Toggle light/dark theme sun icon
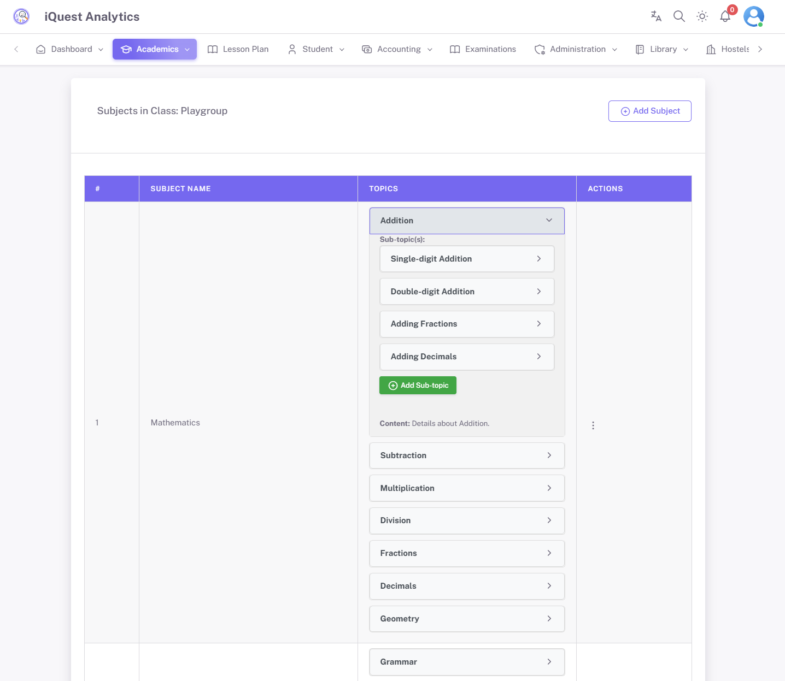The width and height of the screenshot is (785, 681). (702, 16)
